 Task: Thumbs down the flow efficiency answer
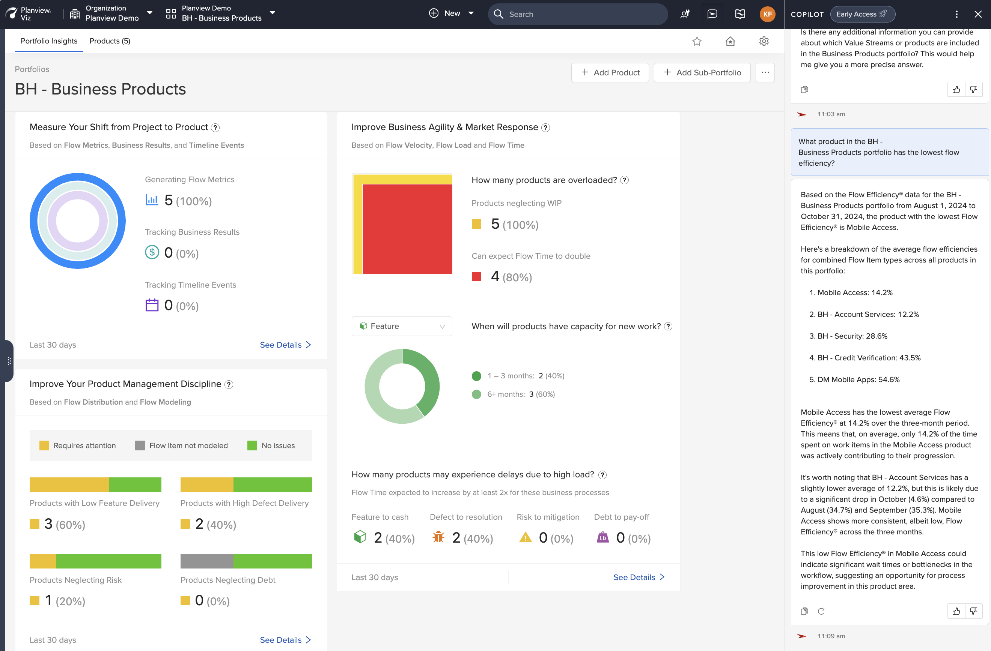click(x=973, y=611)
